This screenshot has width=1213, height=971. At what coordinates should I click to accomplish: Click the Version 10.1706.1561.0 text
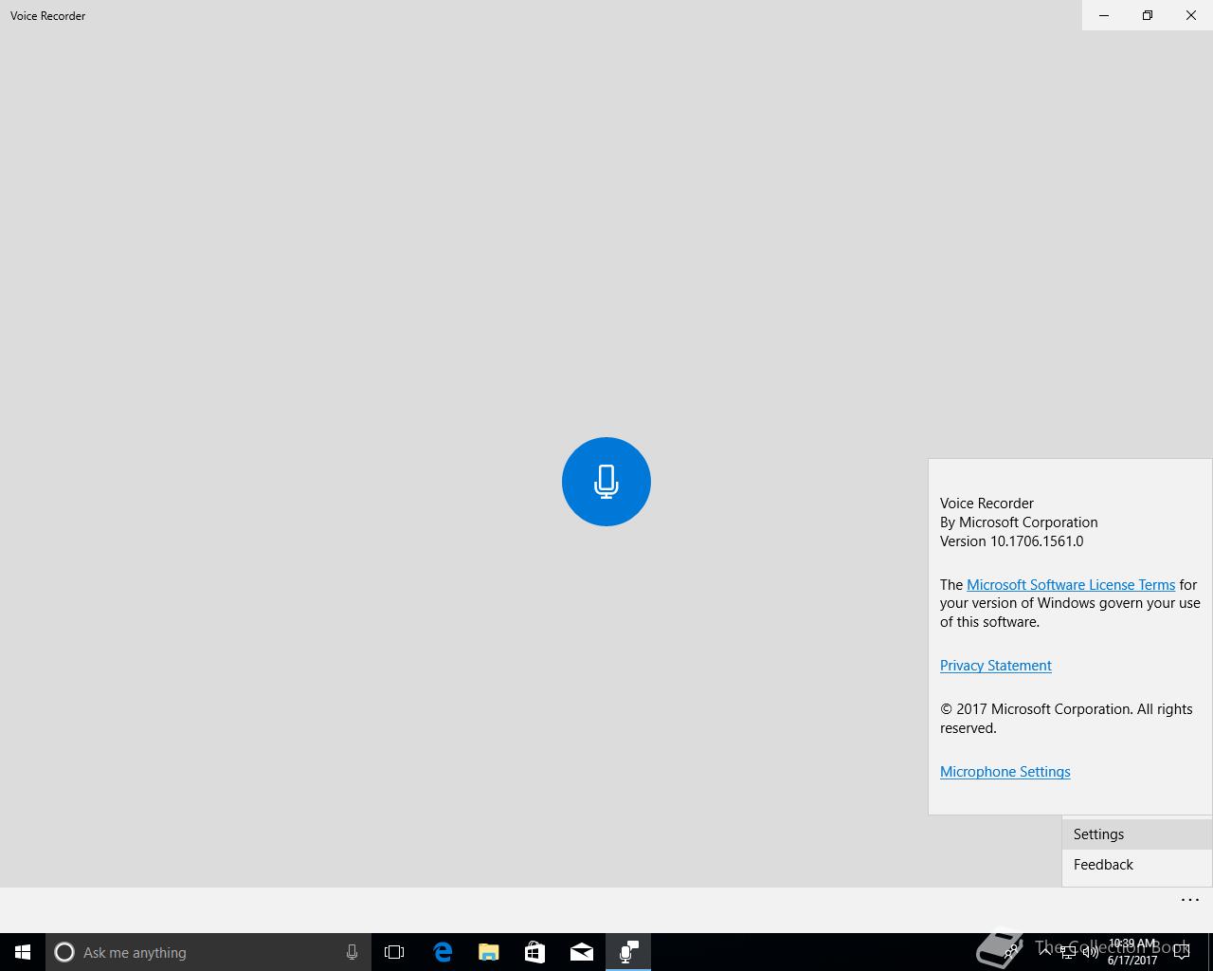tap(1011, 541)
